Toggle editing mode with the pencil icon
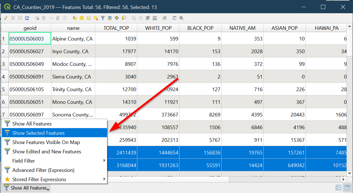The image size is (353, 193). (5, 18)
